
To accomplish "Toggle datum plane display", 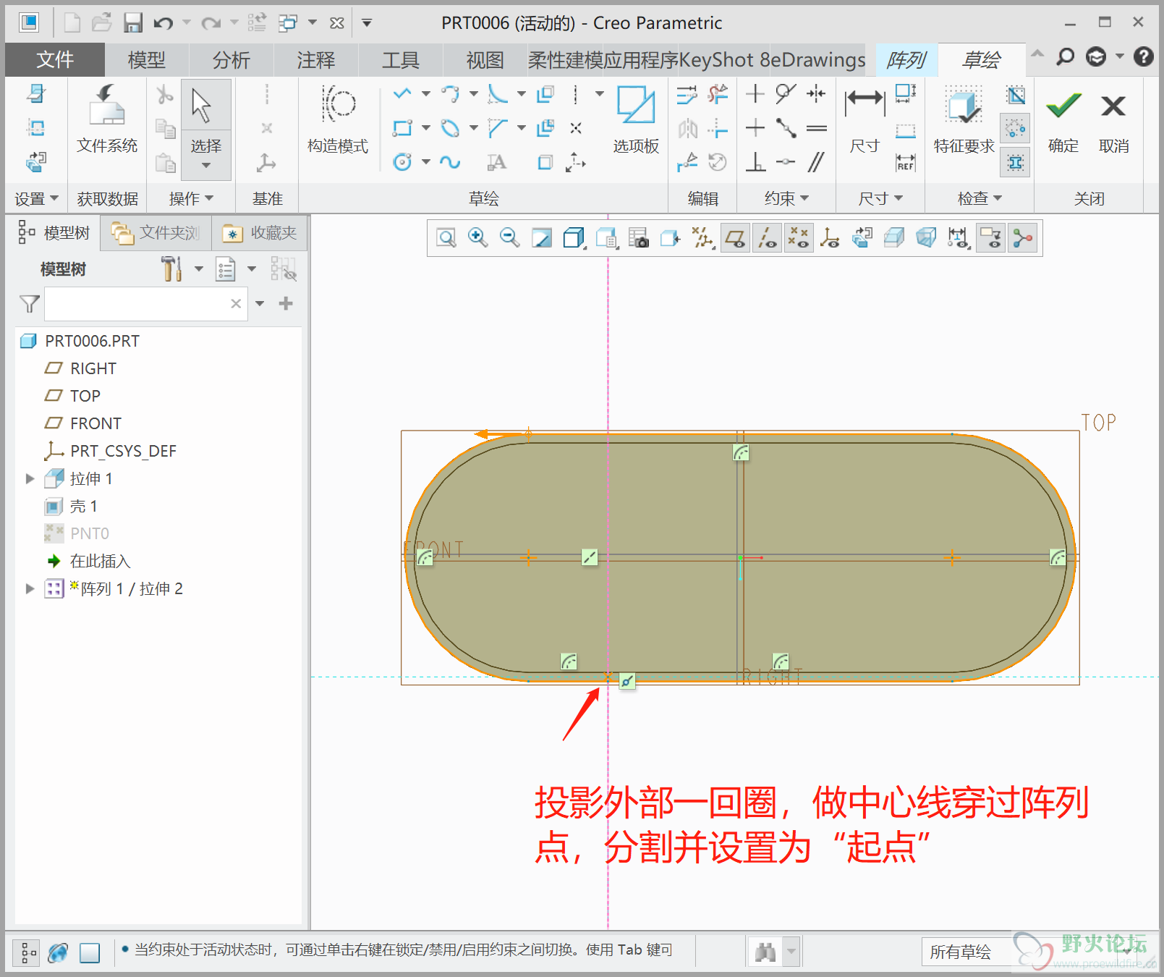I will [x=735, y=238].
